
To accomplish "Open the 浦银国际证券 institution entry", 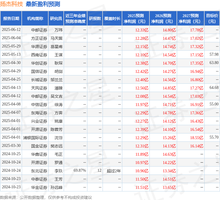I will click(x=35, y=138).
